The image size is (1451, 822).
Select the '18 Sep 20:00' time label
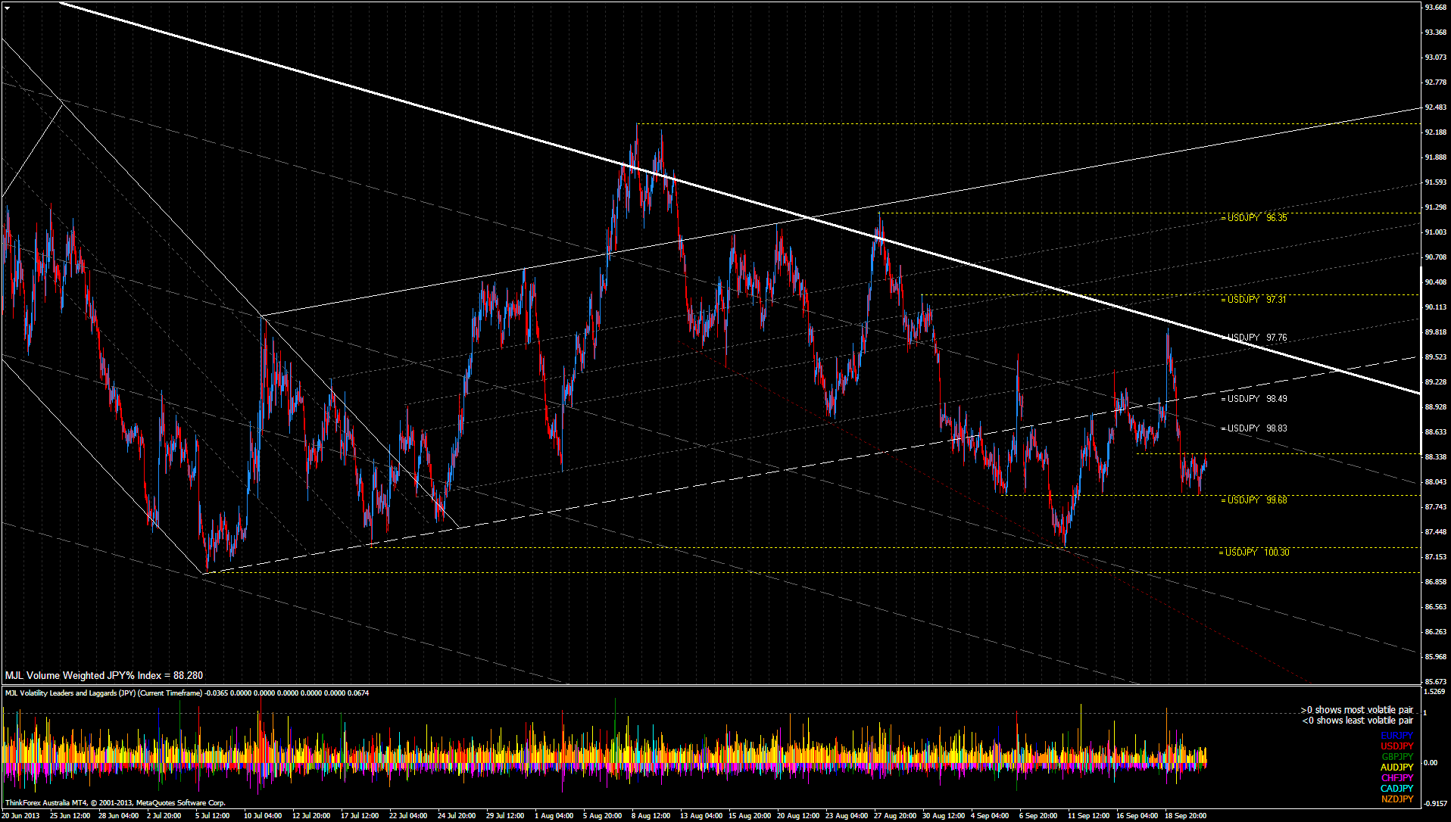1185,816
